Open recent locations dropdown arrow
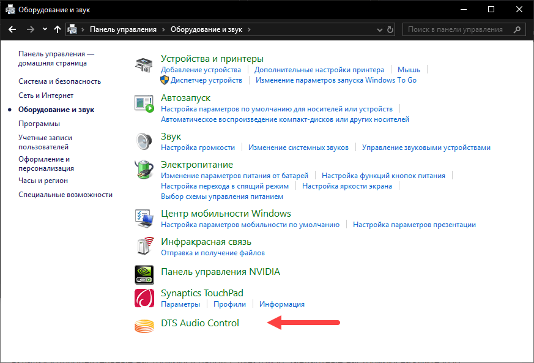The width and height of the screenshot is (534, 363). click(x=45, y=29)
